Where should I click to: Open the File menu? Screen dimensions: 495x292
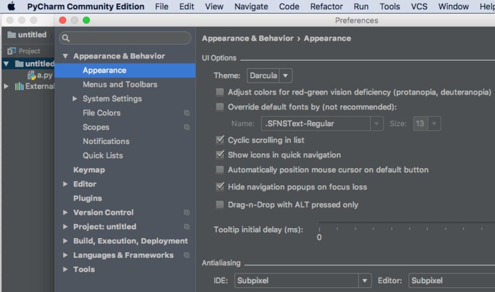point(161,6)
